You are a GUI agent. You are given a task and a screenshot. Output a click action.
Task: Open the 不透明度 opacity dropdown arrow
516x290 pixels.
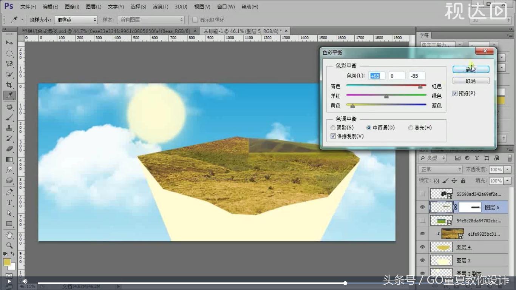508,169
